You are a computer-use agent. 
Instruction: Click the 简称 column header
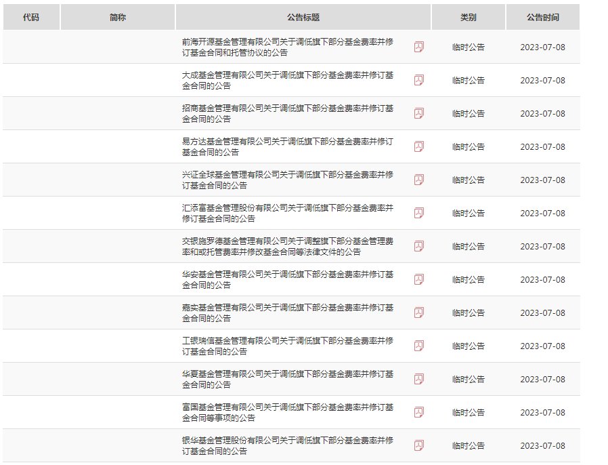(x=118, y=17)
